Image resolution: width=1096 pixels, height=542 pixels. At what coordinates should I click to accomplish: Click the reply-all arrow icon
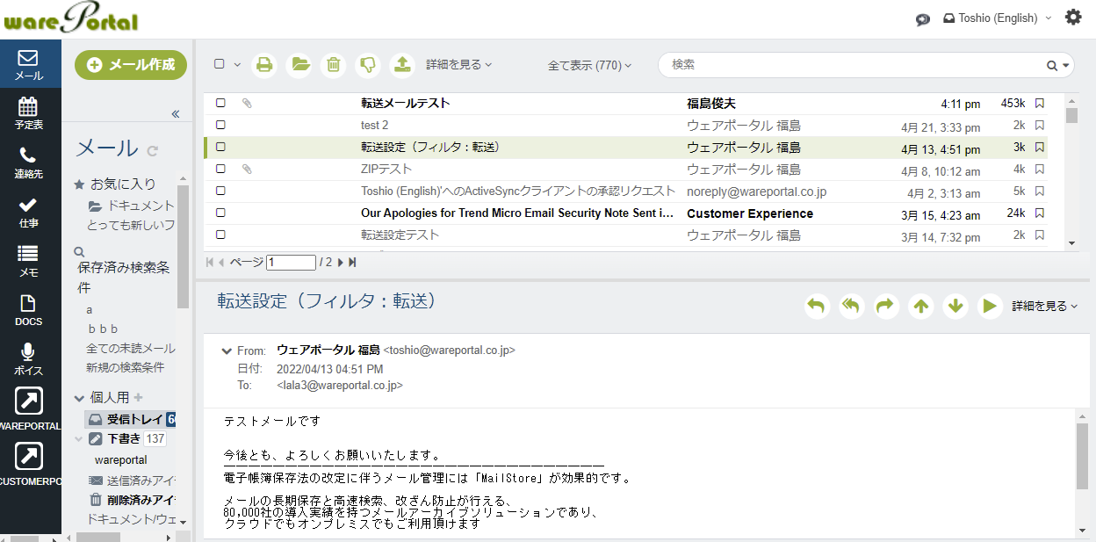tap(851, 306)
